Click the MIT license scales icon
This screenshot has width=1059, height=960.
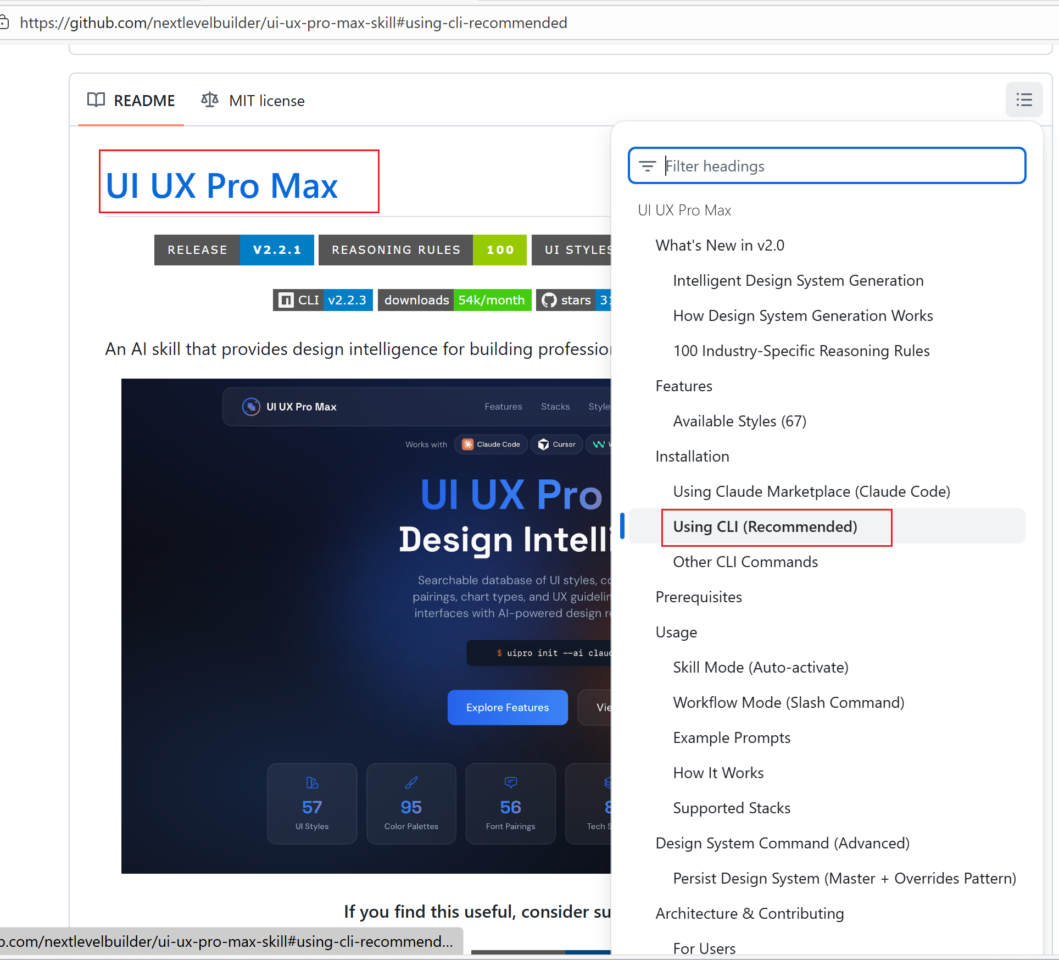point(210,100)
